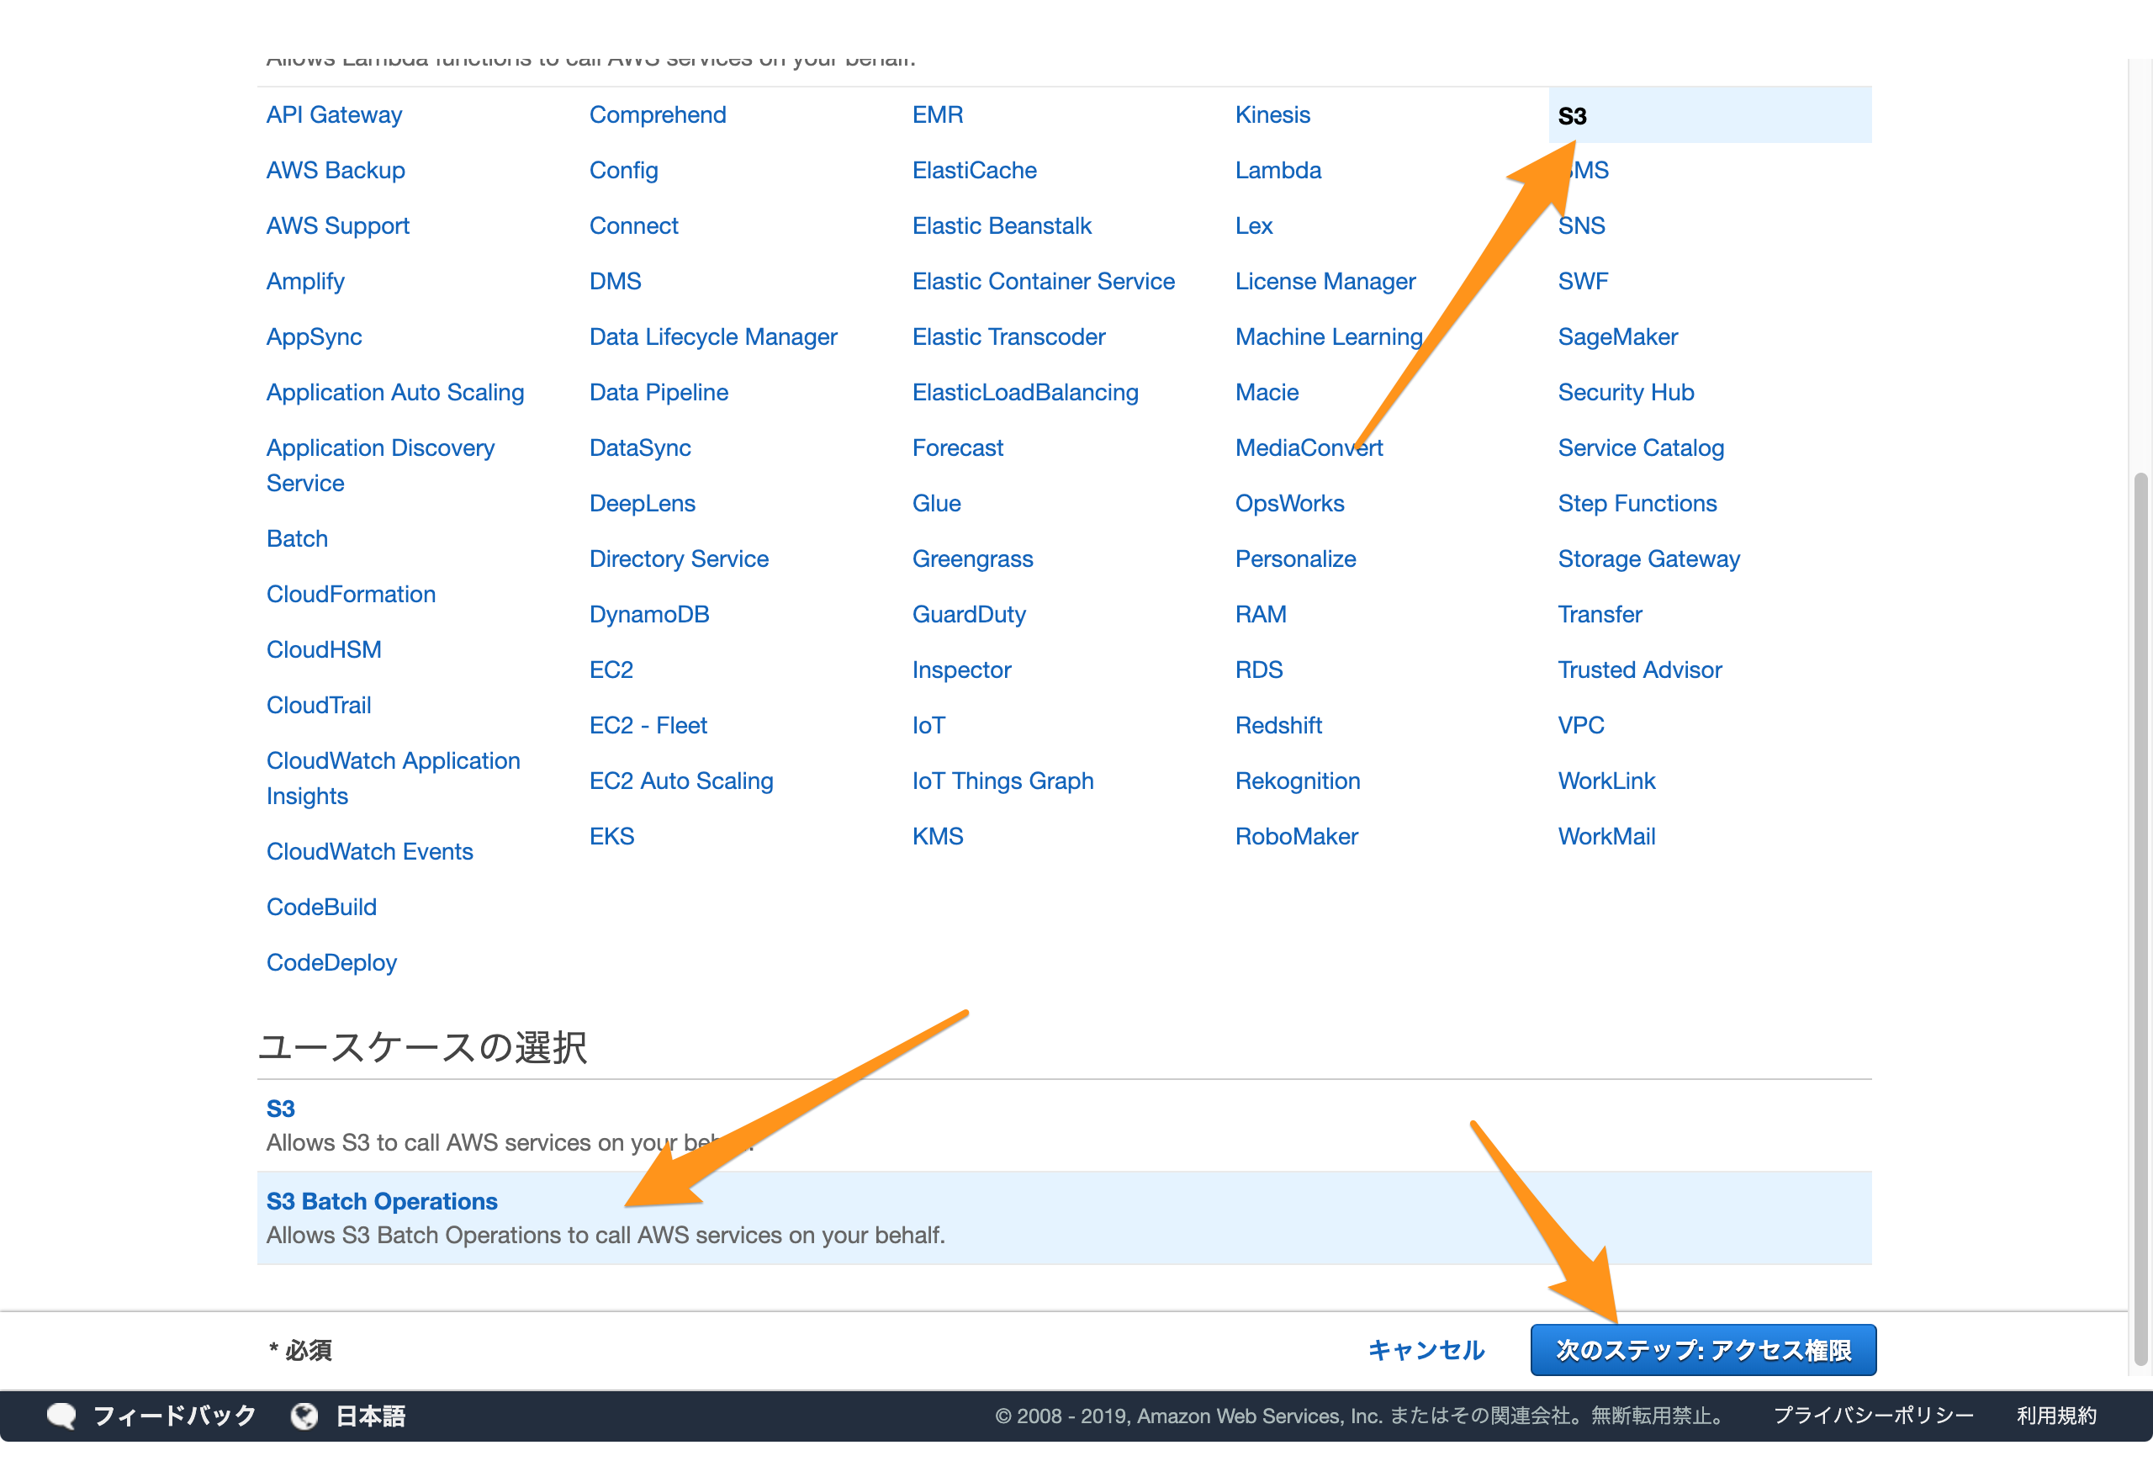
Task: Select EKS service
Action: [611, 837]
